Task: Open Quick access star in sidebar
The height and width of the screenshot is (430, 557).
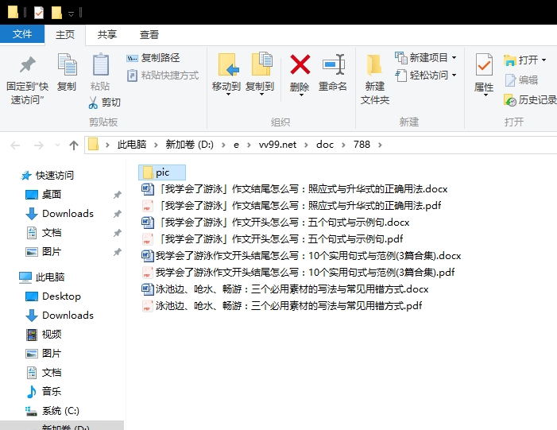Action: pyautogui.click(x=26, y=176)
